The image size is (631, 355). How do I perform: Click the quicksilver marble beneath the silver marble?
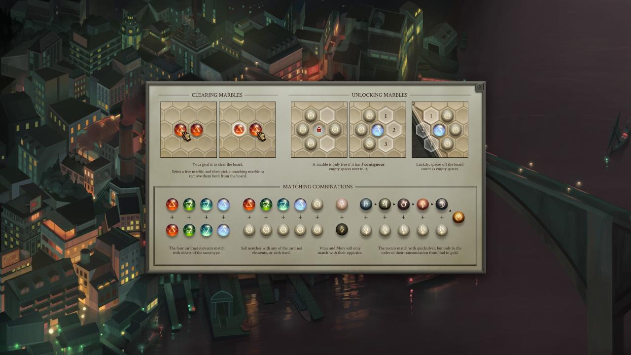[442, 230]
